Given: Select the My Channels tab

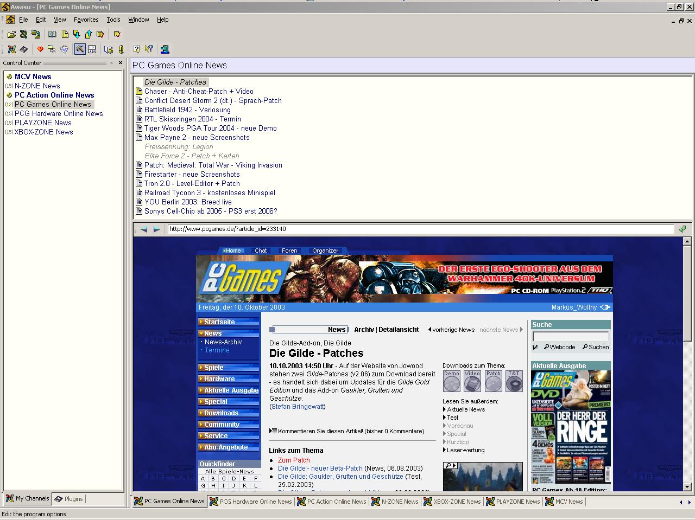Looking at the screenshot, I should click(x=28, y=498).
